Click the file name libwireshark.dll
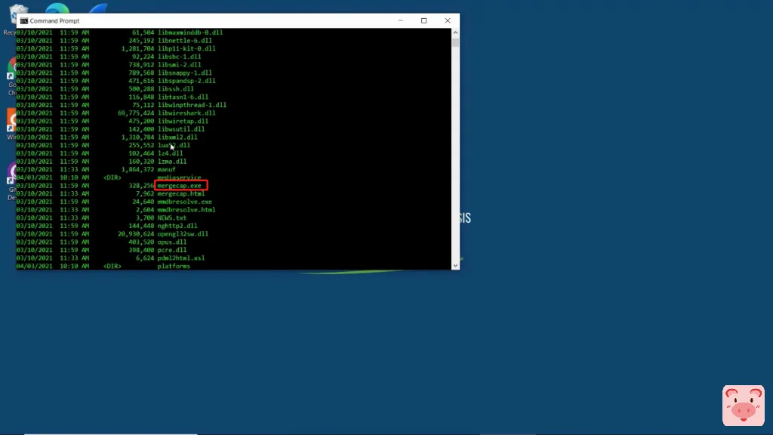This screenshot has height=435, width=773. (186, 113)
